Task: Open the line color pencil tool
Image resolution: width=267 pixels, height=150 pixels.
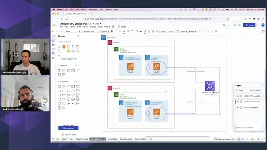Action: tap(145, 32)
